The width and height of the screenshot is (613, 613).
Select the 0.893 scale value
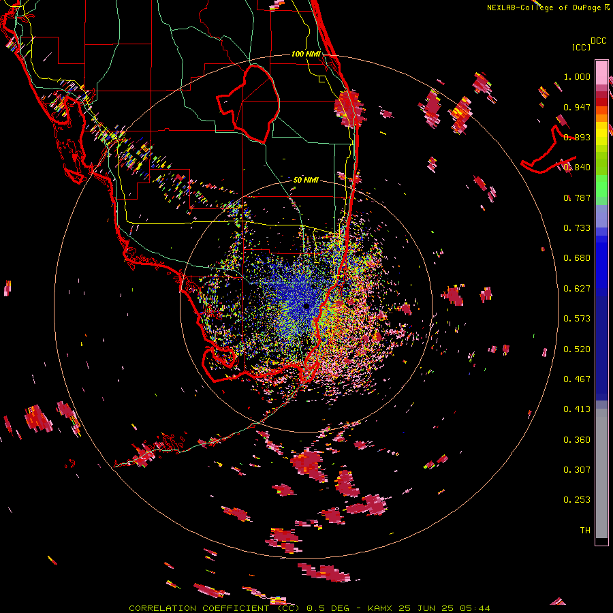point(577,137)
